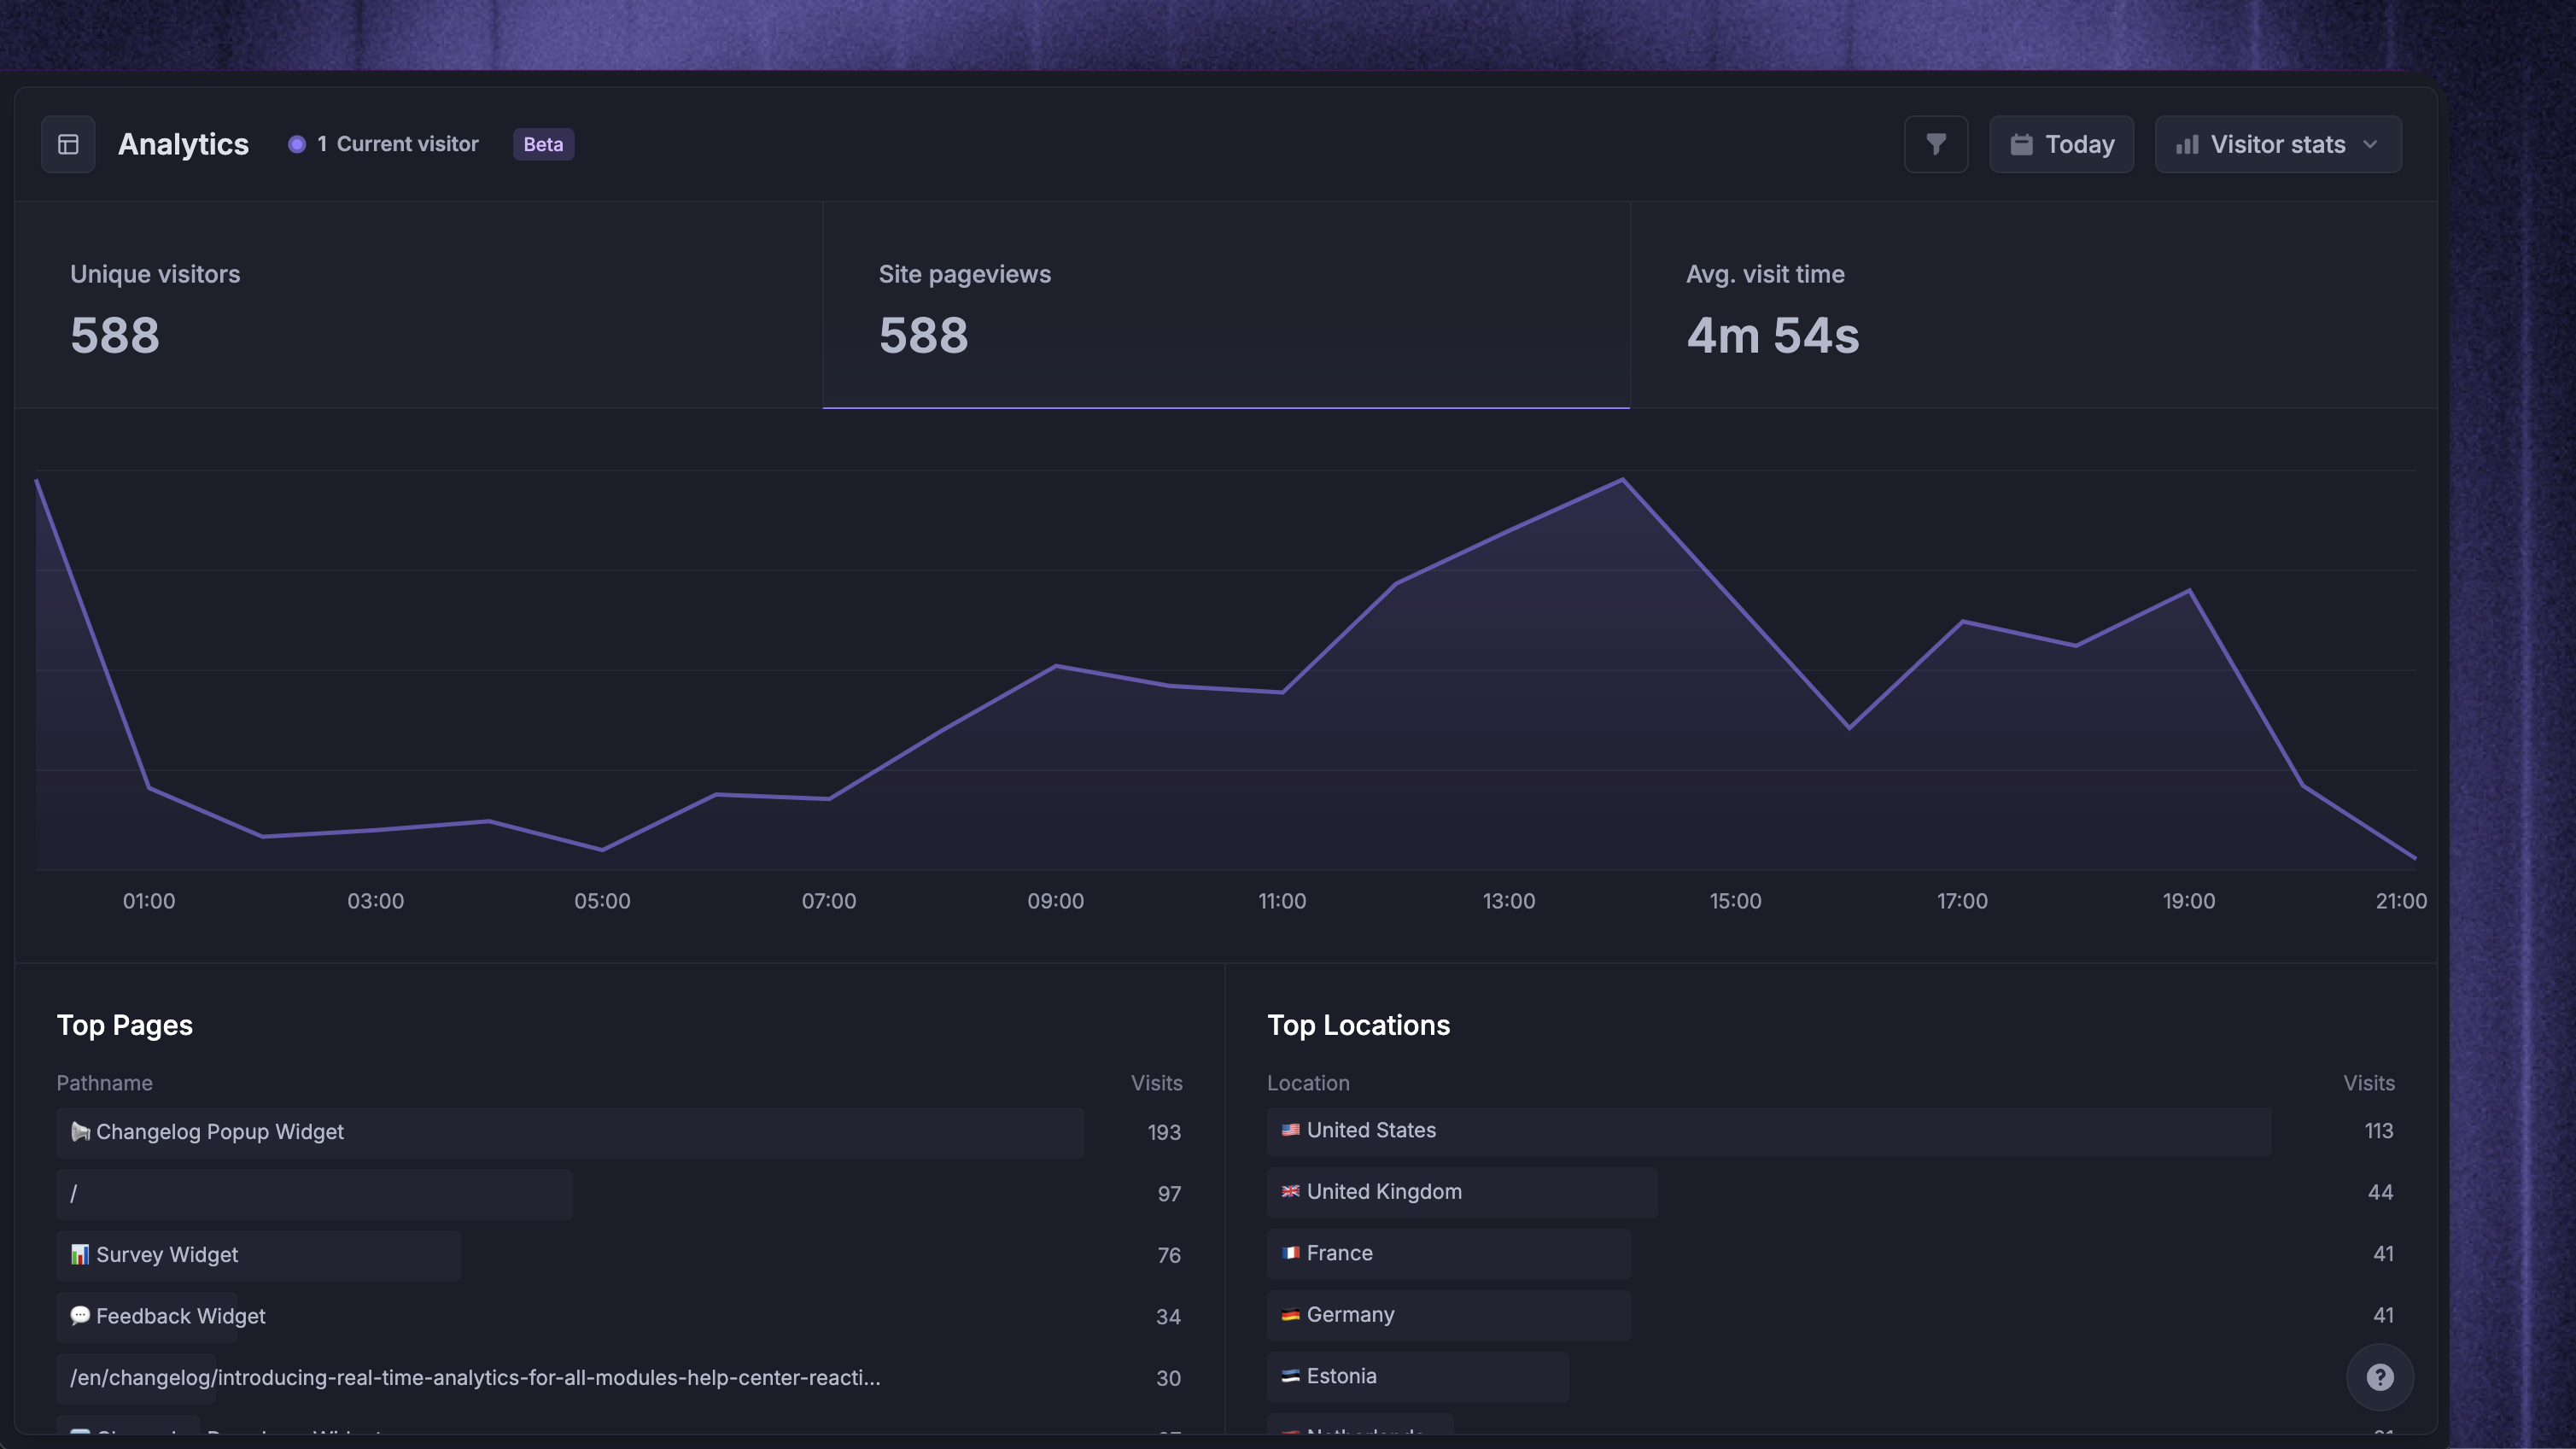Screen dimensions: 2576x1449
Task: Click the United States flag icon
Action: click(1291, 1130)
